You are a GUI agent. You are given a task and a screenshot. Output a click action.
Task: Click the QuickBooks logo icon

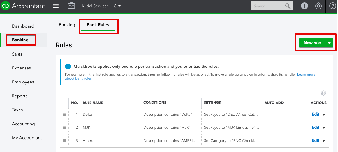point(6,6)
